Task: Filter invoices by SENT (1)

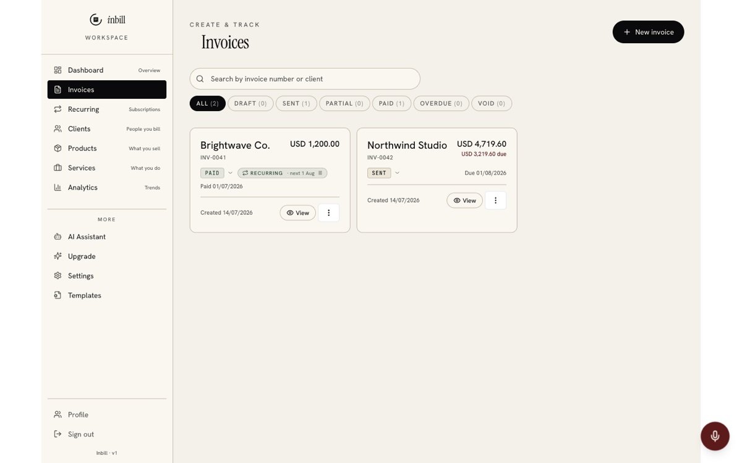Action: pos(296,104)
